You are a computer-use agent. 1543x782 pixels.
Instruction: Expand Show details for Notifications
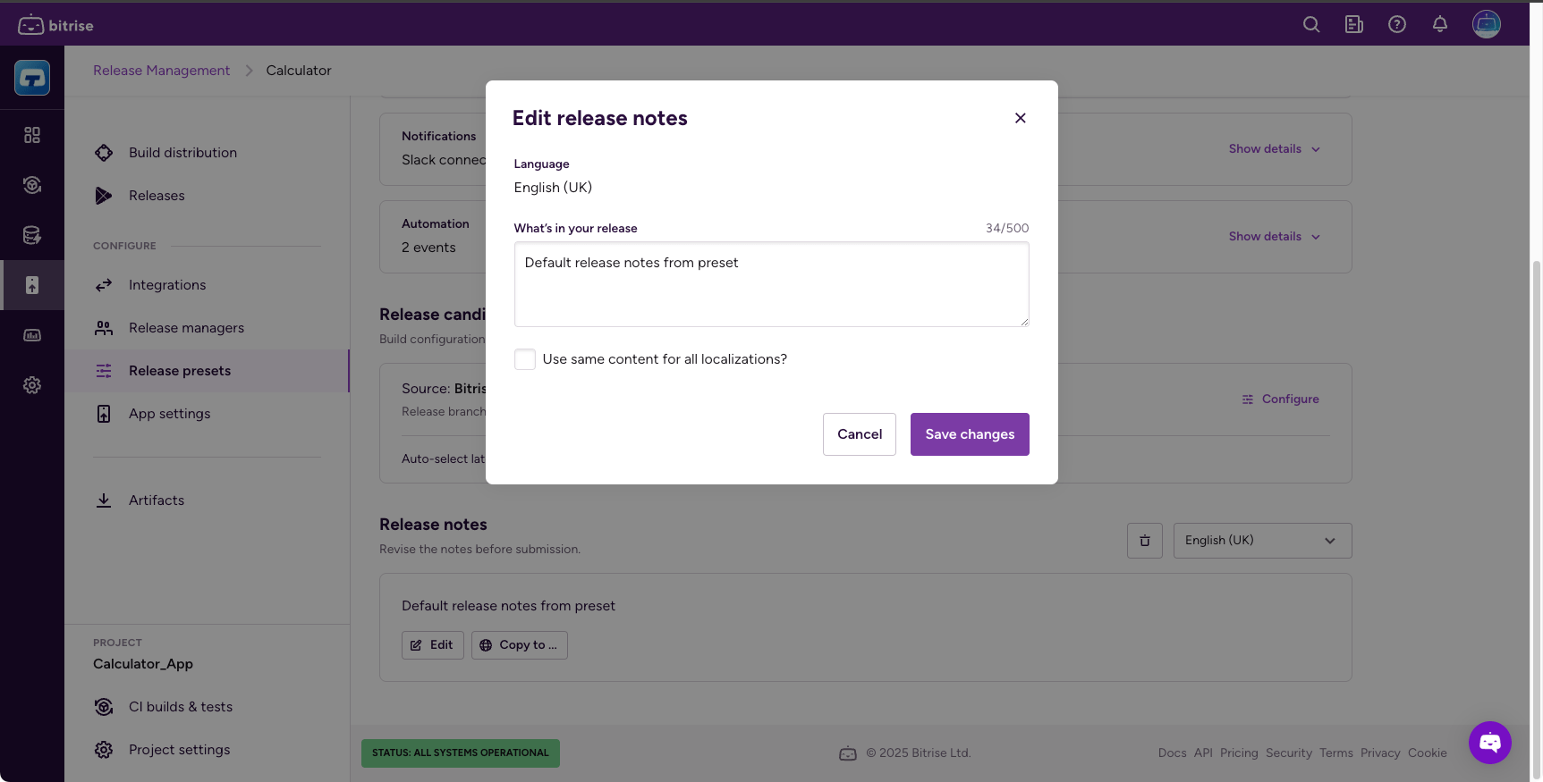(1274, 149)
